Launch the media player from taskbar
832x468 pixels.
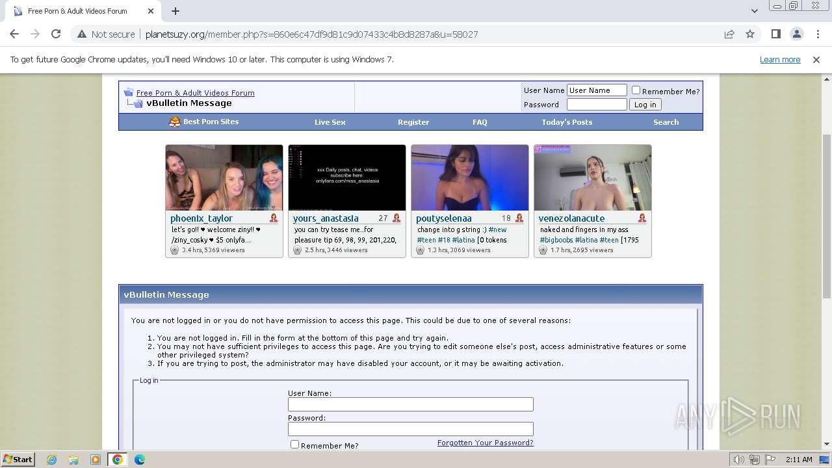(96, 460)
